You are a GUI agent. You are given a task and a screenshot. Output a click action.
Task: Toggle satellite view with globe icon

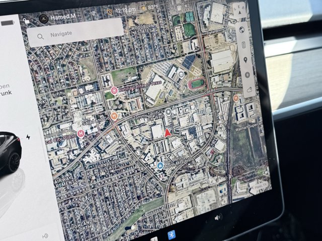[240, 30]
